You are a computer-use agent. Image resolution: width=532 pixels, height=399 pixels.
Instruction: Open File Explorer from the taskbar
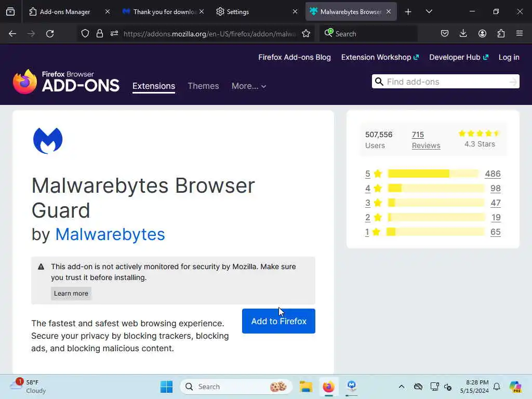pyautogui.click(x=305, y=387)
